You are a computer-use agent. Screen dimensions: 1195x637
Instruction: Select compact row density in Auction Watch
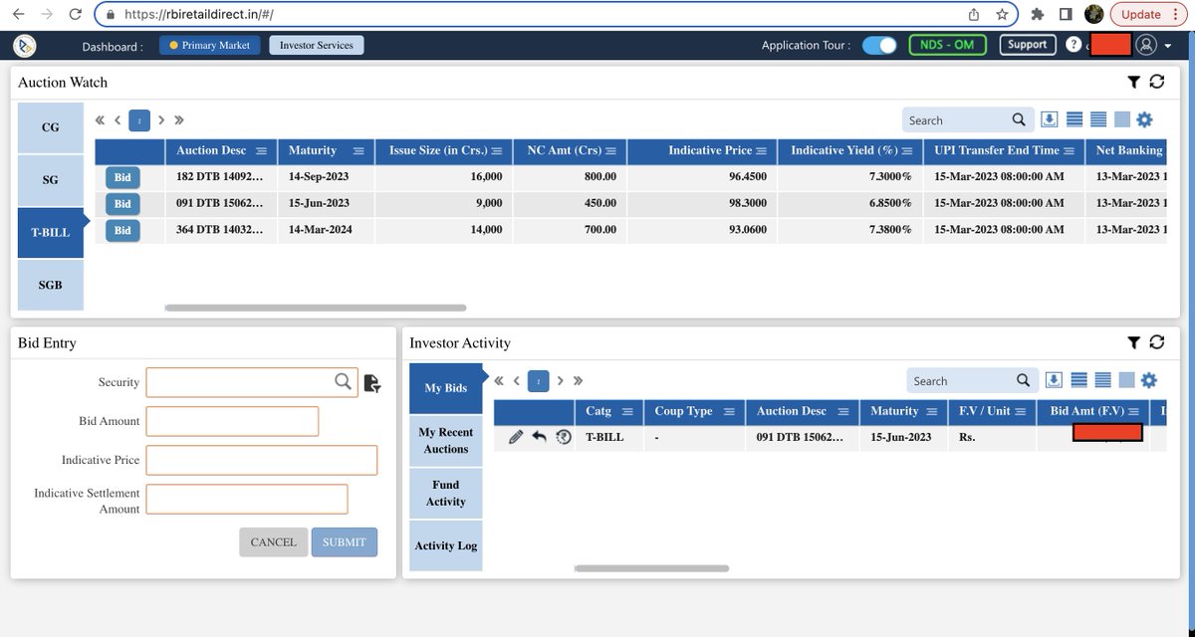pyautogui.click(x=1075, y=119)
